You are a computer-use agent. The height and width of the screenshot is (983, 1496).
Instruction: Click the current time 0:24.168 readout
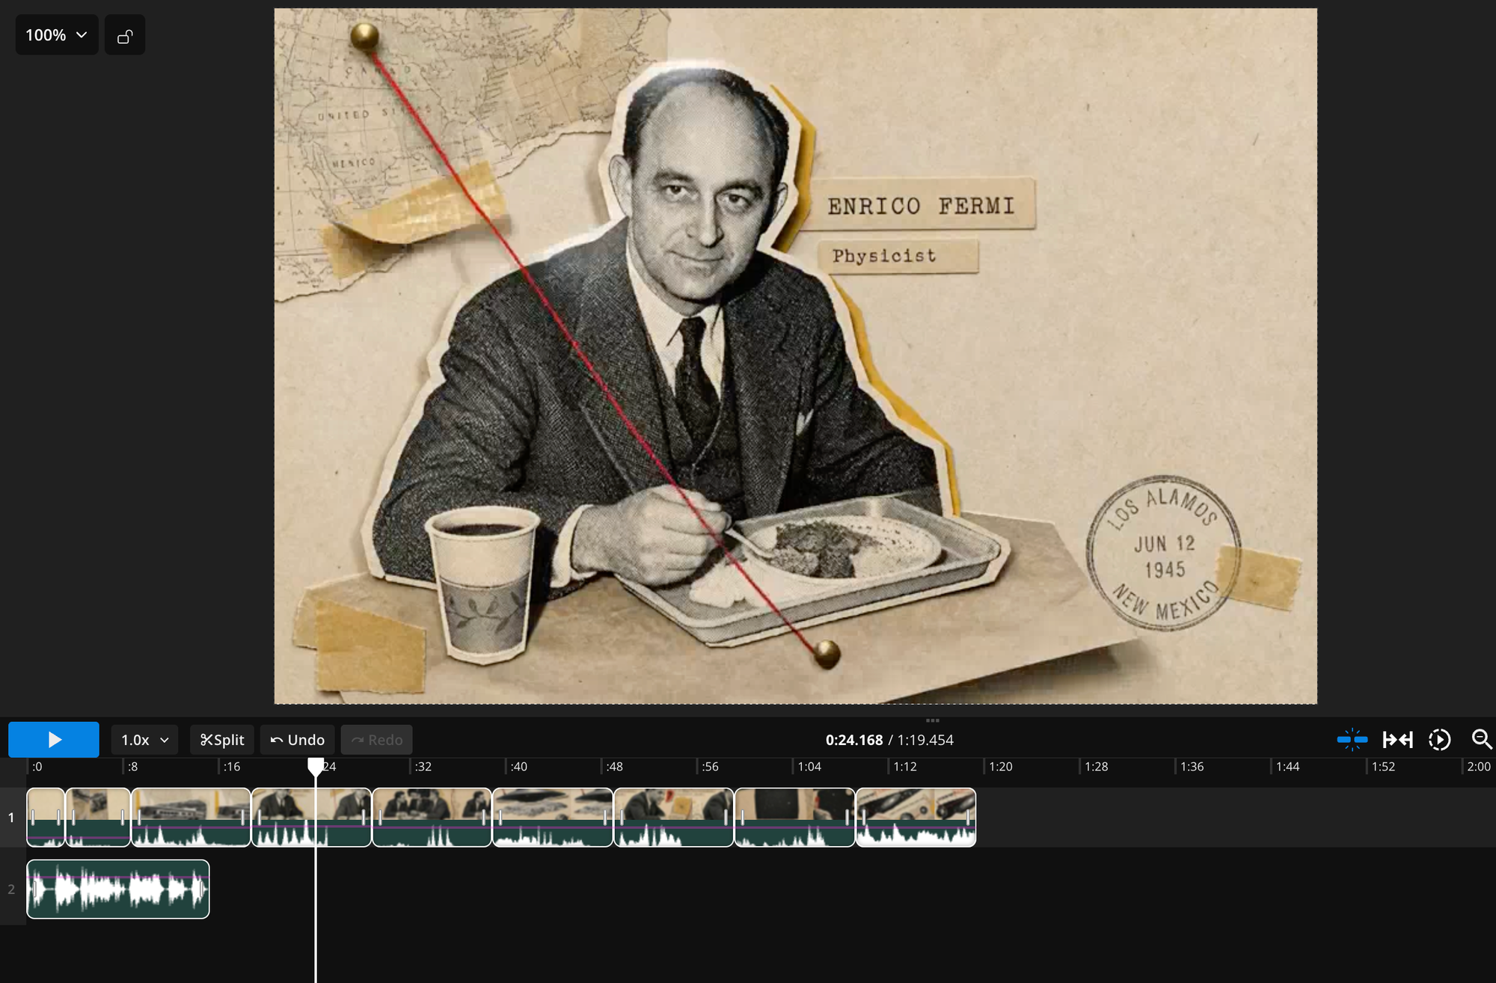854,740
